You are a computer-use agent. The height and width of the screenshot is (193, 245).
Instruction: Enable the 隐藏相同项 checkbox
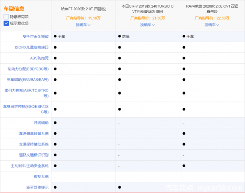[6, 17]
